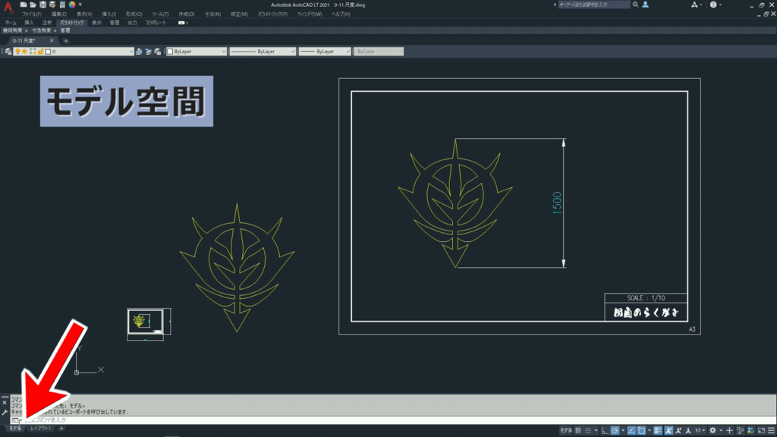Click the colorful wheel icon in quick access toolbar

(72, 5)
